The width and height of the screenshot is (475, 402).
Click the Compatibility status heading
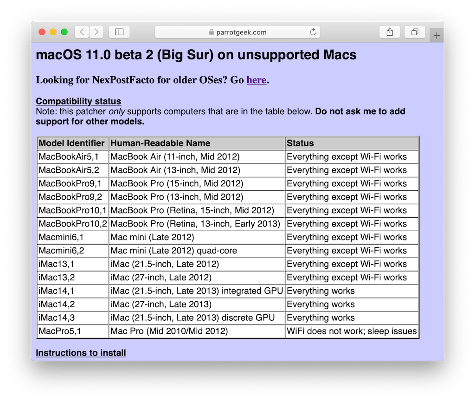(x=78, y=101)
